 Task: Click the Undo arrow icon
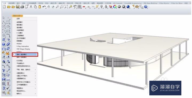click(x=44, y=7)
